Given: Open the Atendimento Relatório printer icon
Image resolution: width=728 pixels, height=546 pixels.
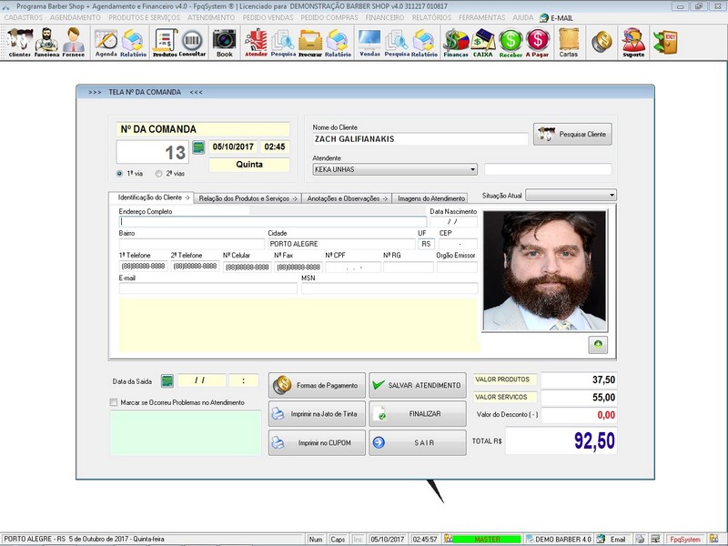Looking at the screenshot, I should (x=338, y=42).
